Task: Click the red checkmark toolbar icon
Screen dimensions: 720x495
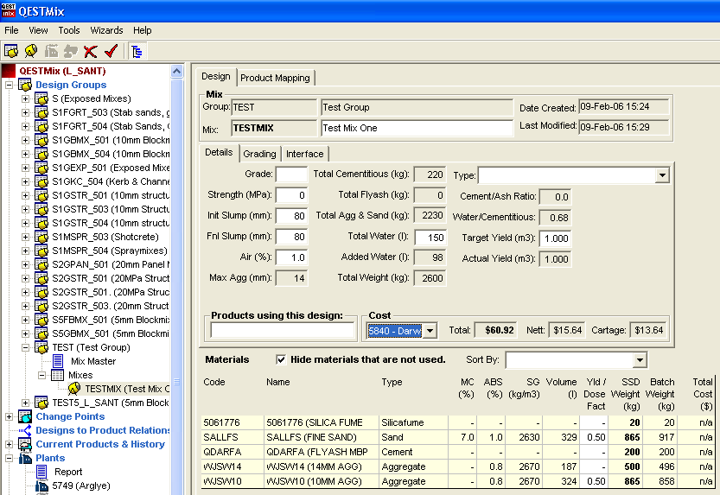Action: click(110, 51)
